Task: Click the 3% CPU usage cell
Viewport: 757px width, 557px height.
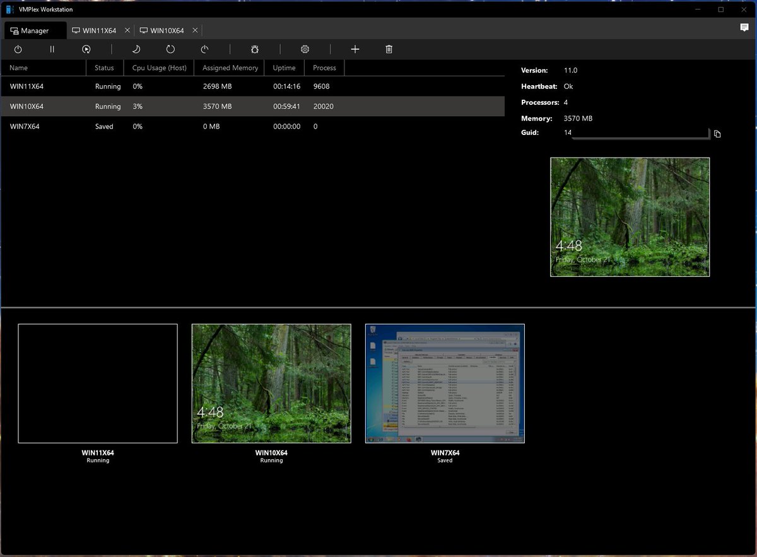Action: point(138,107)
